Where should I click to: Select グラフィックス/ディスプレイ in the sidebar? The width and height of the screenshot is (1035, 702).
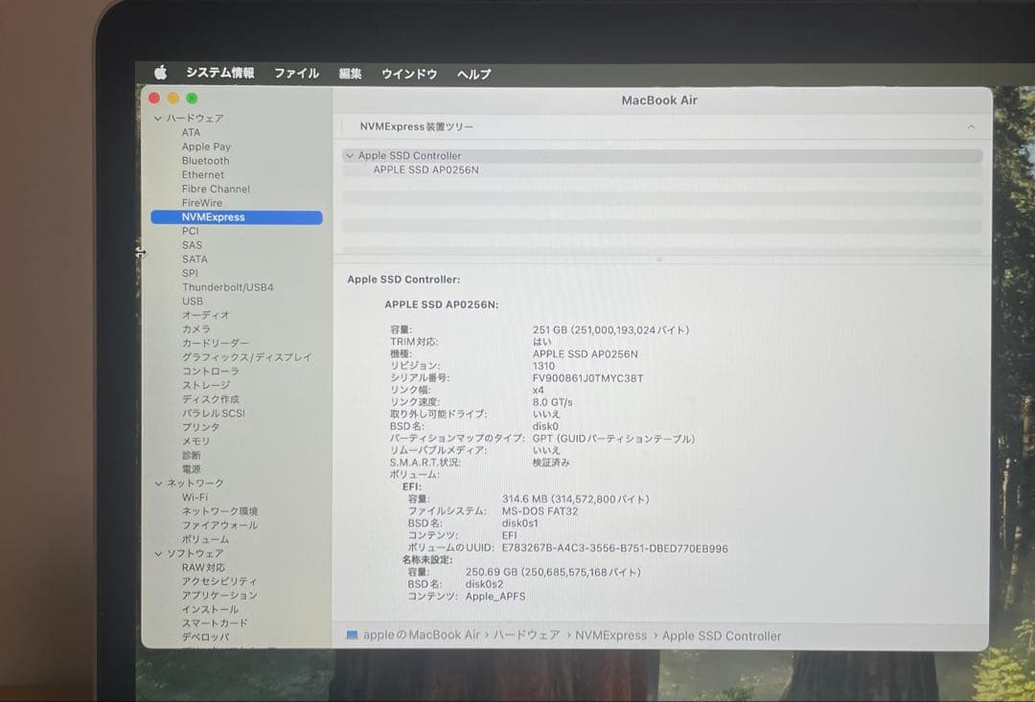pyautogui.click(x=240, y=356)
